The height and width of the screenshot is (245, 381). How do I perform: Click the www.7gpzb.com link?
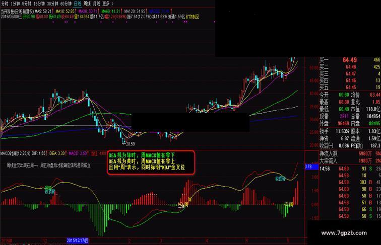[344, 233]
